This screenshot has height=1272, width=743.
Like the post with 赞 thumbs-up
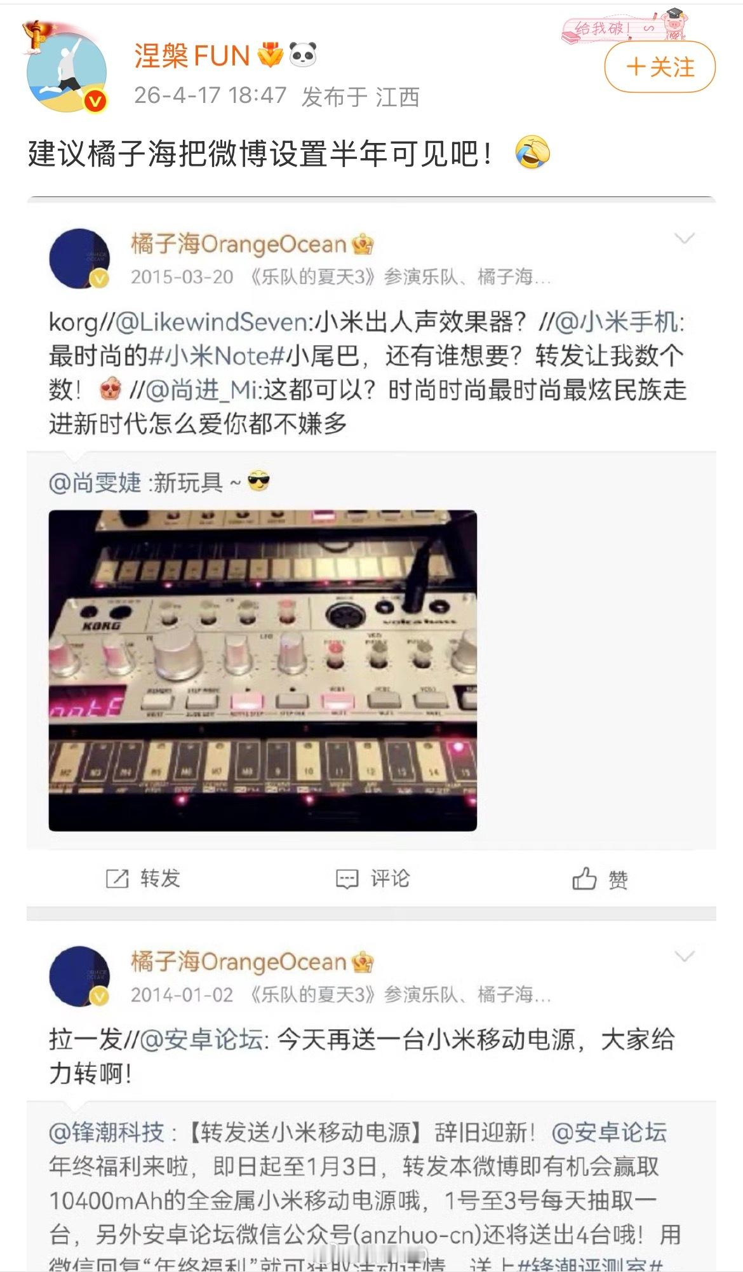click(x=601, y=879)
